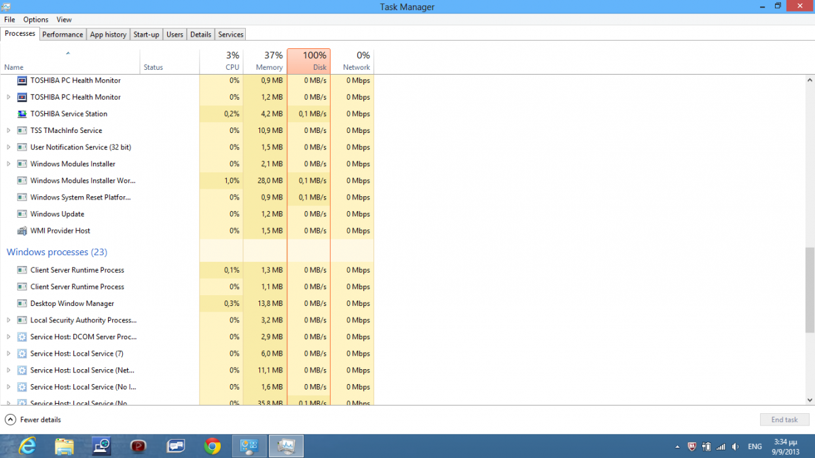Open the Control Panel taskbar icon

249,446
